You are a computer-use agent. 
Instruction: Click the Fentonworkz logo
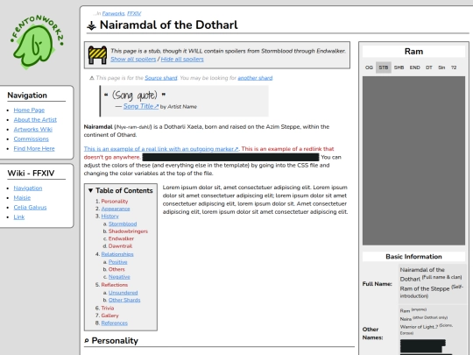click(x=37, y=42)
